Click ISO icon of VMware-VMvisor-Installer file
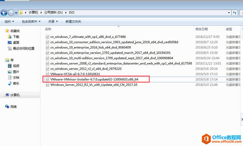 (48, 79)
